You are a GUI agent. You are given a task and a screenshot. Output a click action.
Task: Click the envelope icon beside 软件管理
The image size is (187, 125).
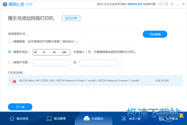click(x=161, y=119)
